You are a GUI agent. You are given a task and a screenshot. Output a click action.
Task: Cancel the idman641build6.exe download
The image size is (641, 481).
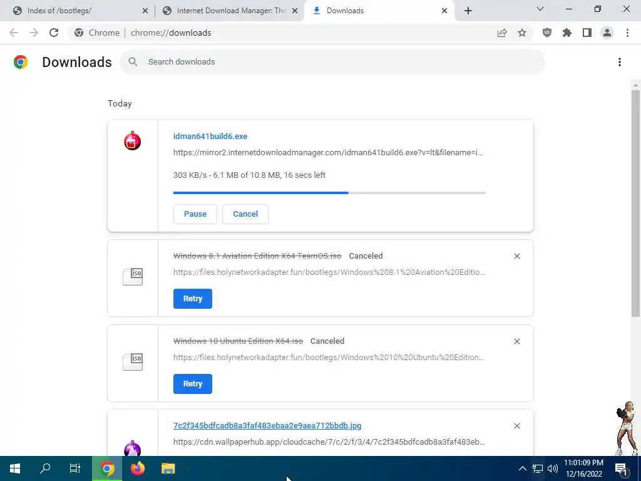click(245, 214)
